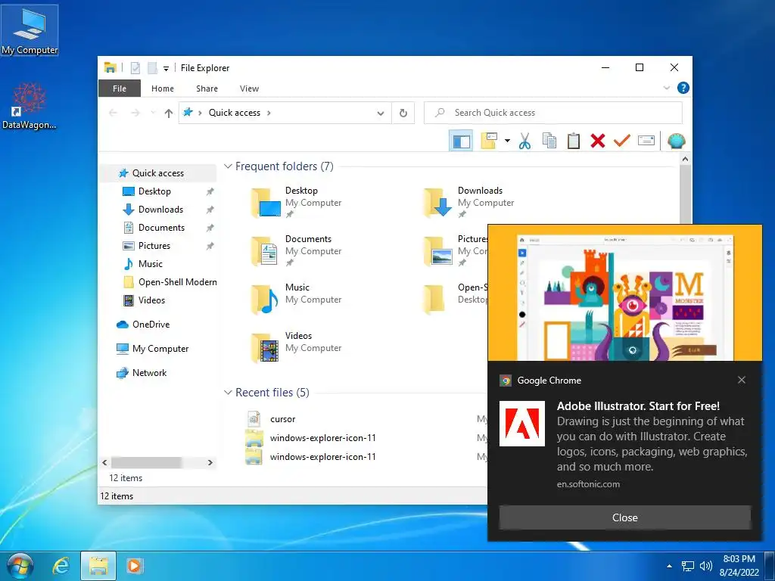The width and height of the screenshot is (775, 581).
Task: Click the preview pane toolbar icon
Action: point(461,141)
